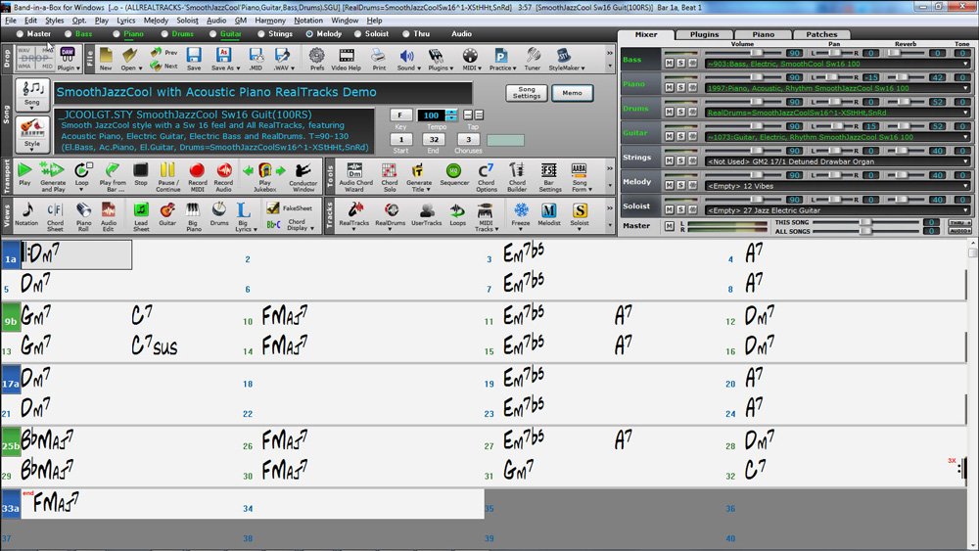The width and height of the screenshot is (979, 551).
Task: Adjust the Master THIS SONG slider
Action: point(866,222)
